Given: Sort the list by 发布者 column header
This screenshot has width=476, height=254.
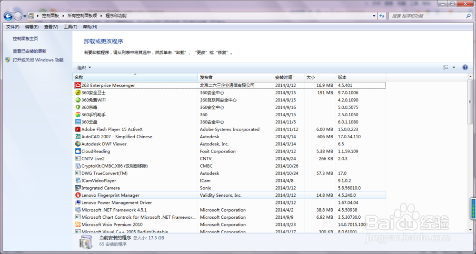Looking at the screenshot, I should pyautogui.click(x=236, y=77).
